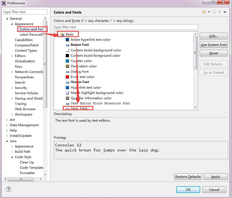
Task: Open the Compare/Patch preference page
Action: [27, 45]
